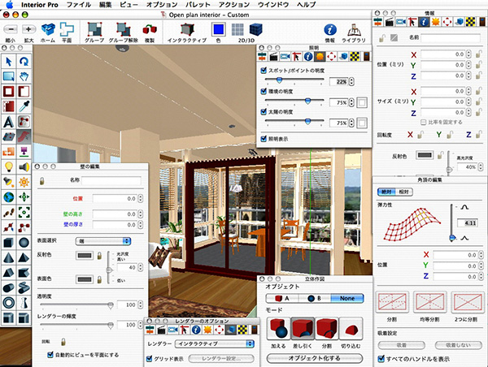488x367 pixels.
Task: Open the Palette (パレット) menu
Action: pyautogui.click(x=198, y=5)
